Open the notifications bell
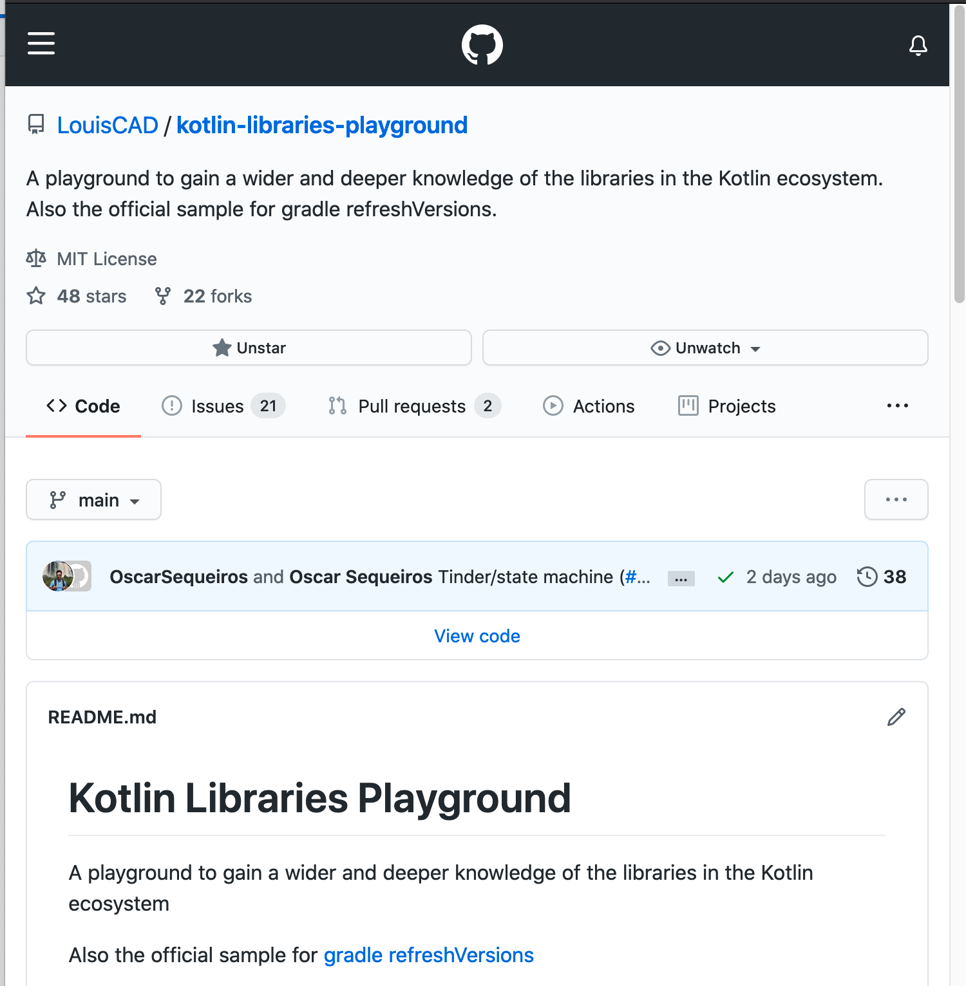Viewport: 966px width, 986px height. (x=918, y=45)
